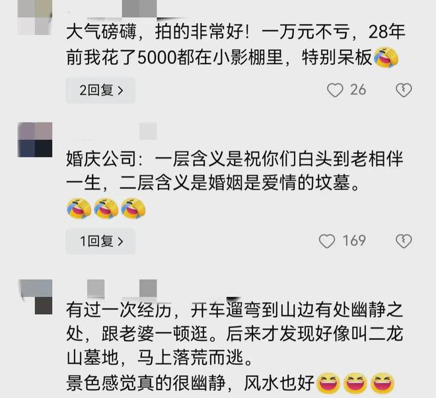Dislike the 大气磅礴 comment via broken heart
Viewport: 436px width, 398px height.
click(x=404, y=90)
